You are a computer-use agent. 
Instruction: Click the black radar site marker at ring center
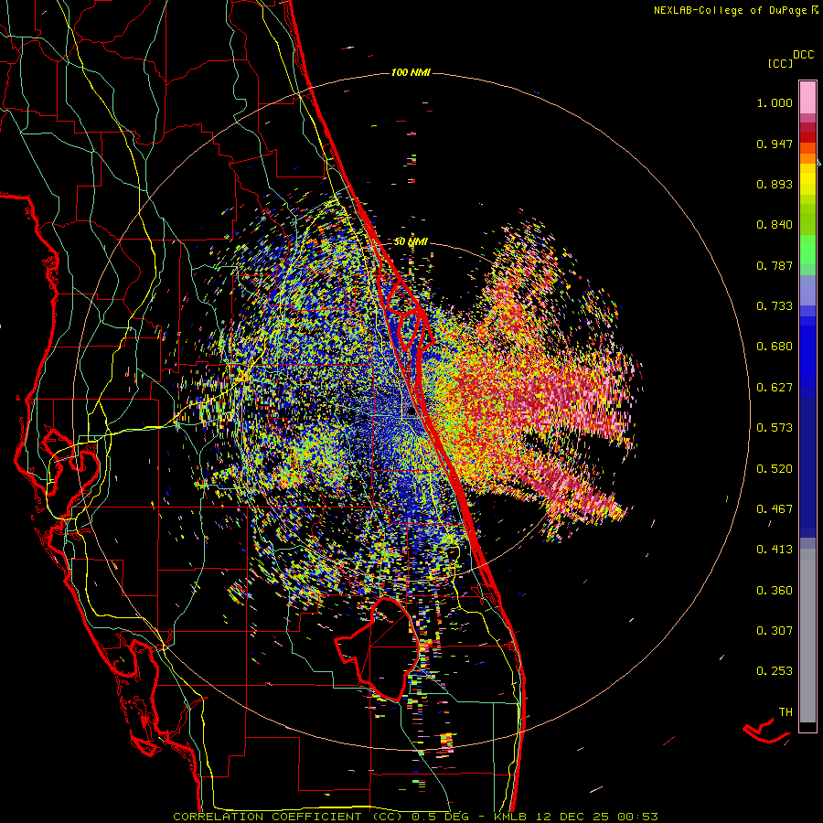[411, 411]
